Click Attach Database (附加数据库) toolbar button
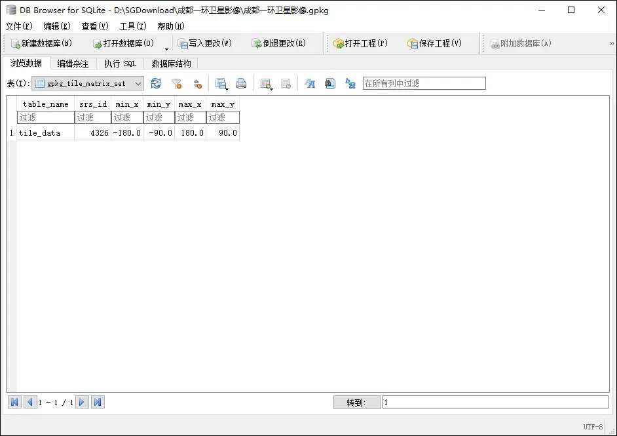Image resolution: width=617 pixels, height=436 pixels. point(521,43)
